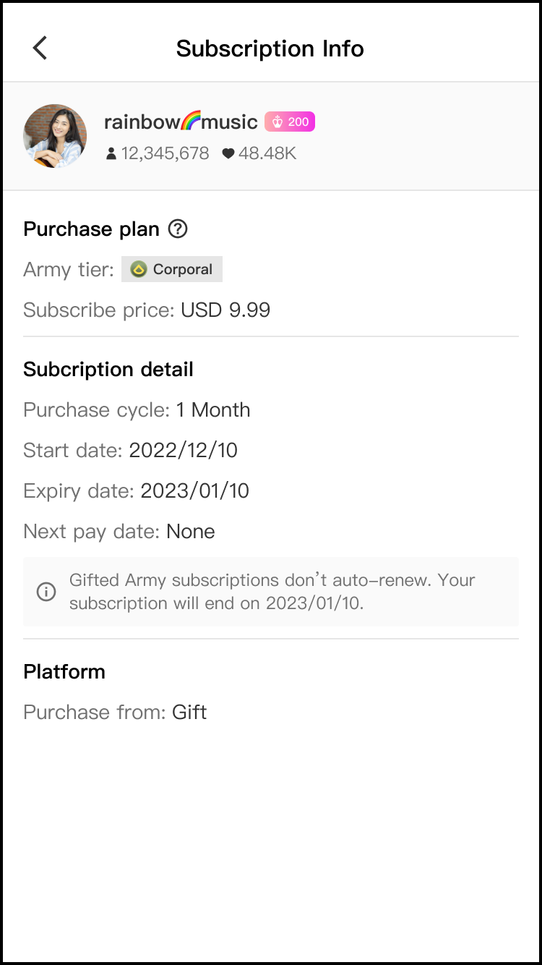
Task: Open rainbow music profile picture
Action: click(x=55, y=136)
